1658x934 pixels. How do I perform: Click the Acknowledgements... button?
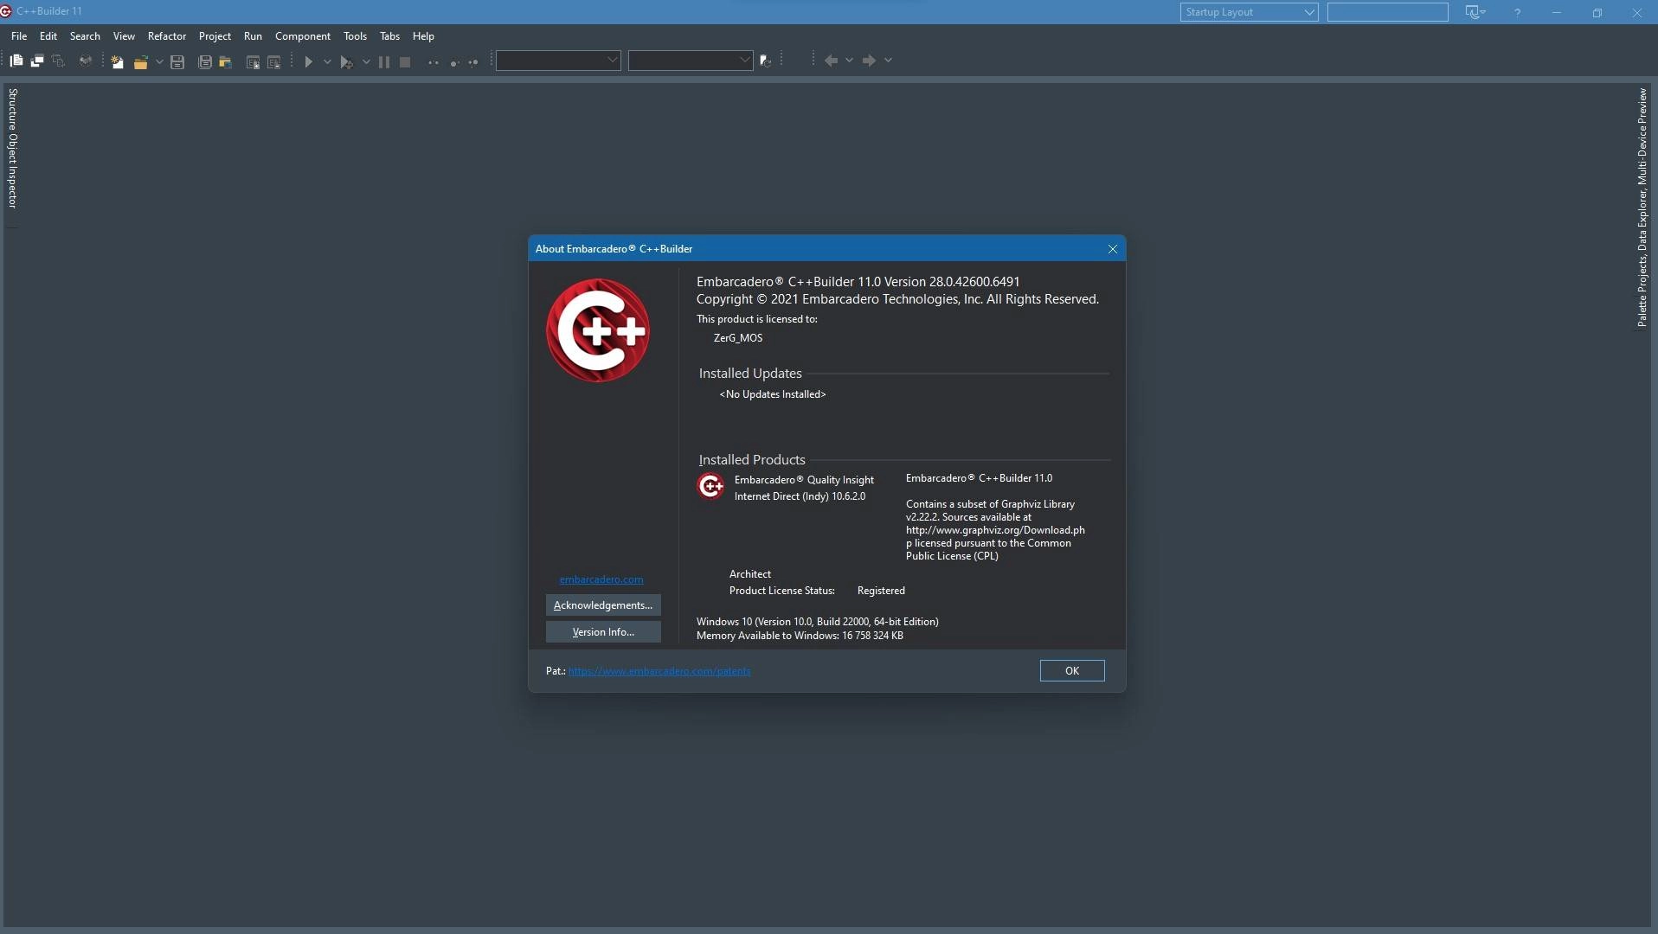(603, 605)
